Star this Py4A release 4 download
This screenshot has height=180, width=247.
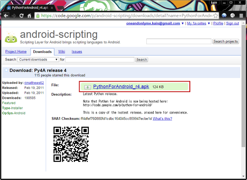tap(6, 70)
